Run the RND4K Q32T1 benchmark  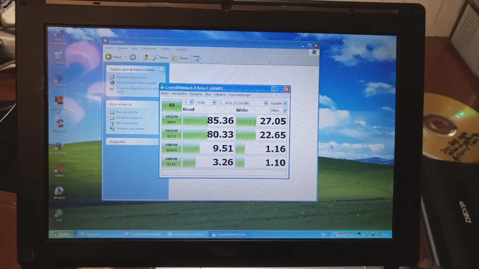pos(171,148)
